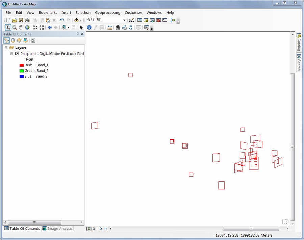Toggle the Select Features tool

(64, 27)
